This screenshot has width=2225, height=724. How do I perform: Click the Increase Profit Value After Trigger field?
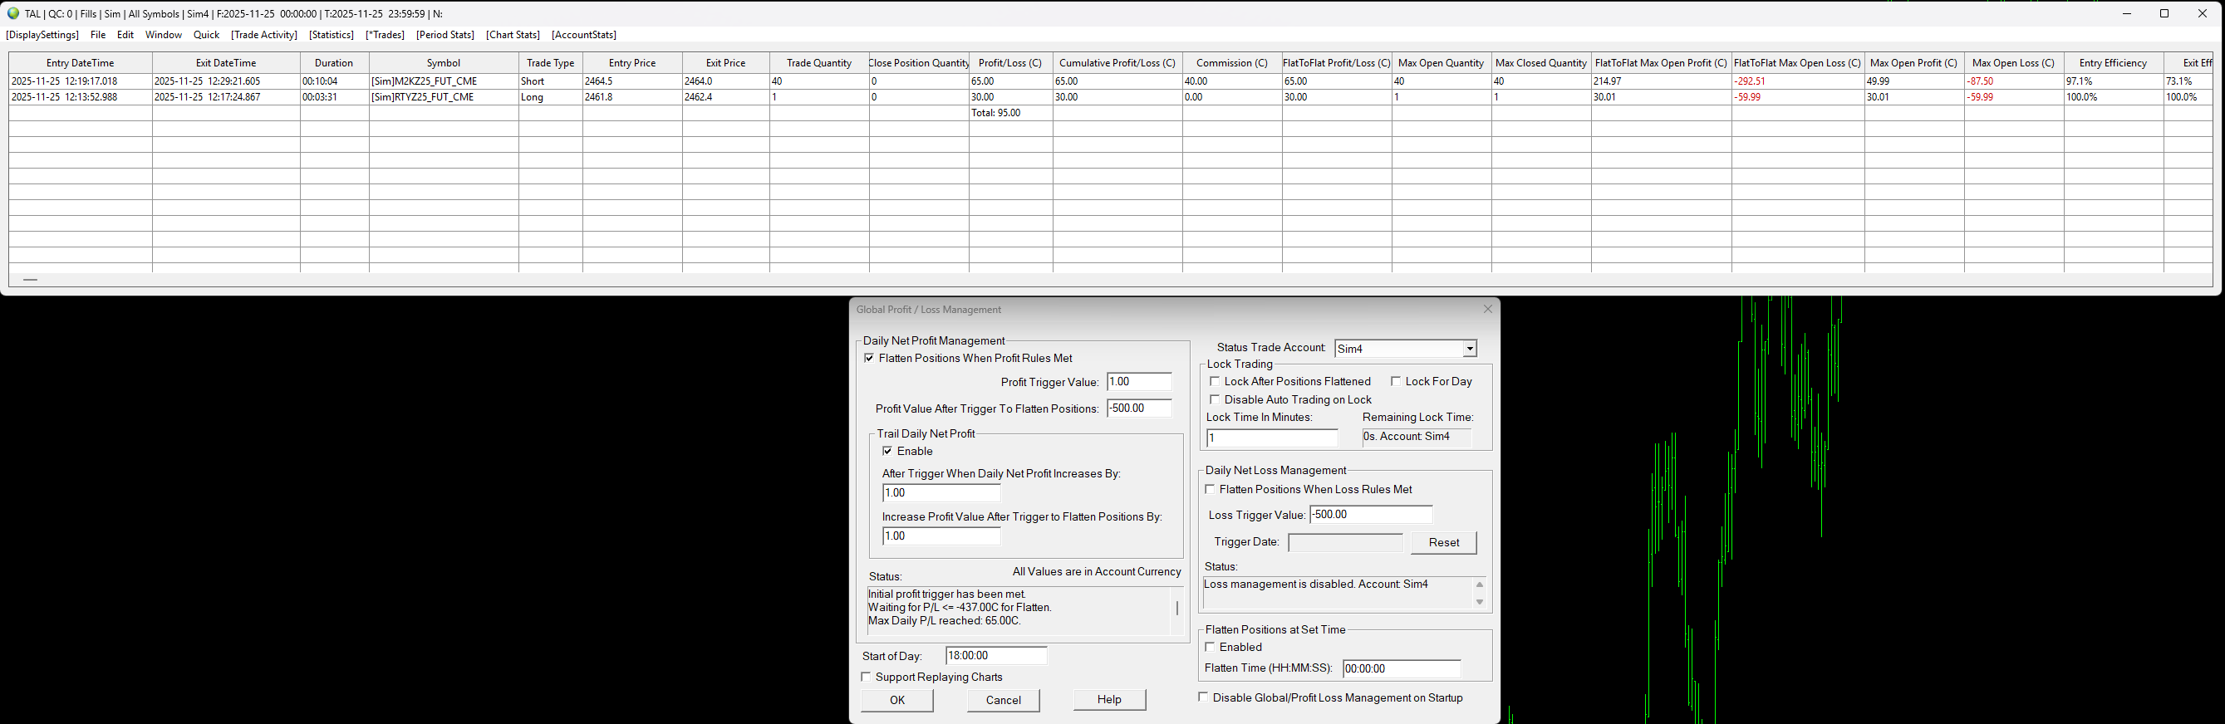point(941,536)
